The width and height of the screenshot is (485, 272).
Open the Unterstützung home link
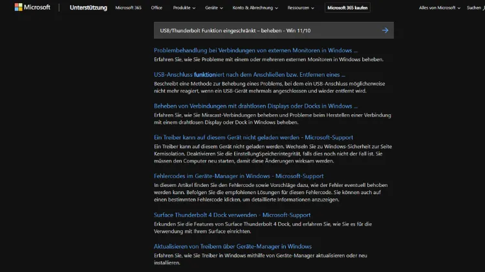[89, 7]
